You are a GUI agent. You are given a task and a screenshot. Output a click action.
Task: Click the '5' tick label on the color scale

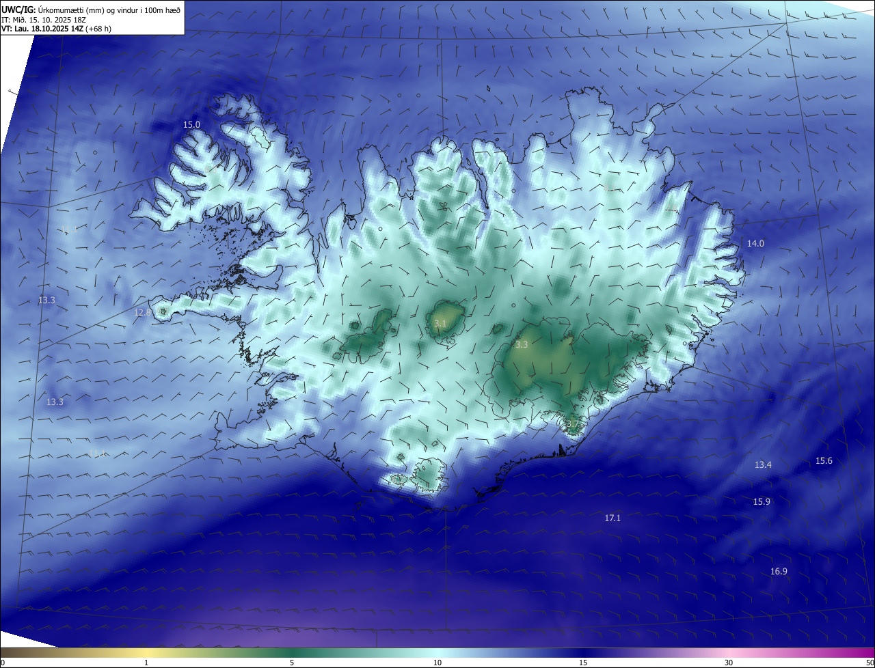(292, 663)
